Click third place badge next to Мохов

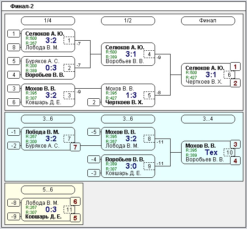(x=235, y=144)
